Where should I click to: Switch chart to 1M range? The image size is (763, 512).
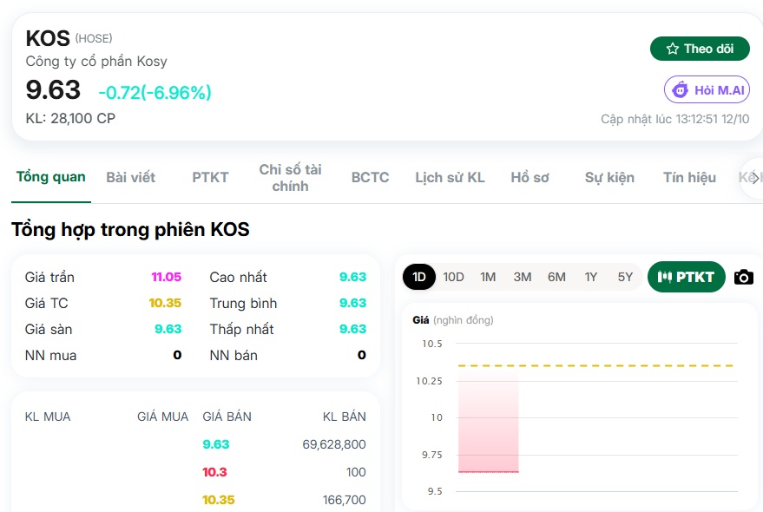488,277
